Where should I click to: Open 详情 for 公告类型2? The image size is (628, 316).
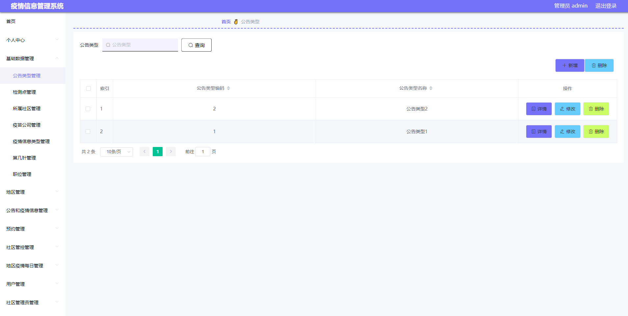[x=539, y=109]
